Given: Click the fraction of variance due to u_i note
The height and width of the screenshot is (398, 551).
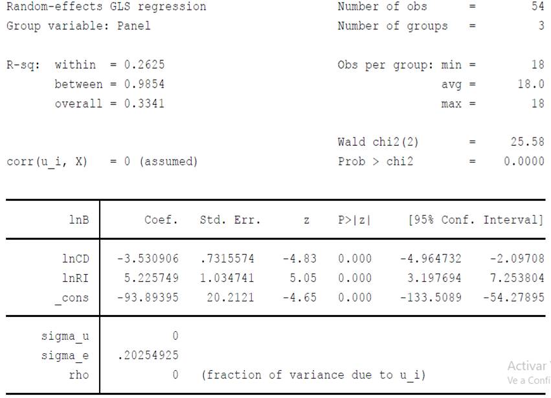Looking at the screenshot, I should click(x=313, y=375).
